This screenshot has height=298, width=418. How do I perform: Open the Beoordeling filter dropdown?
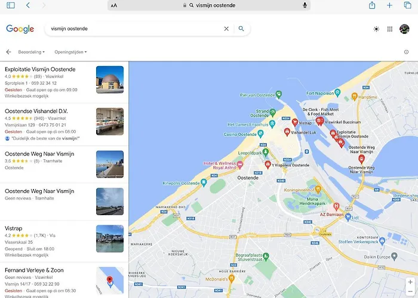(x=32, y=52)
